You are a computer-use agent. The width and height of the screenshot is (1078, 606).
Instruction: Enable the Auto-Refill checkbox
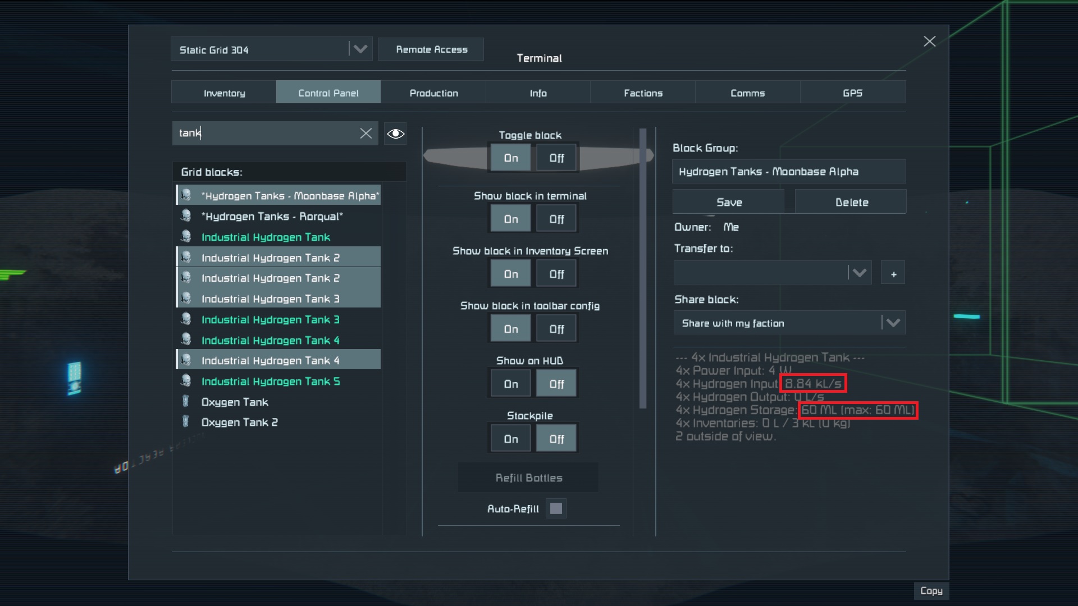pyautogui.click(x=556, y=508)
